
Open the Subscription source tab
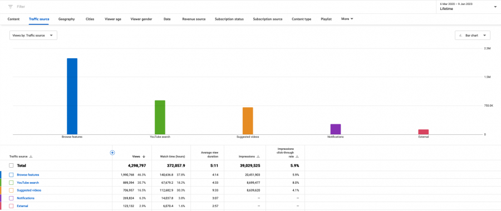[267, 19]
